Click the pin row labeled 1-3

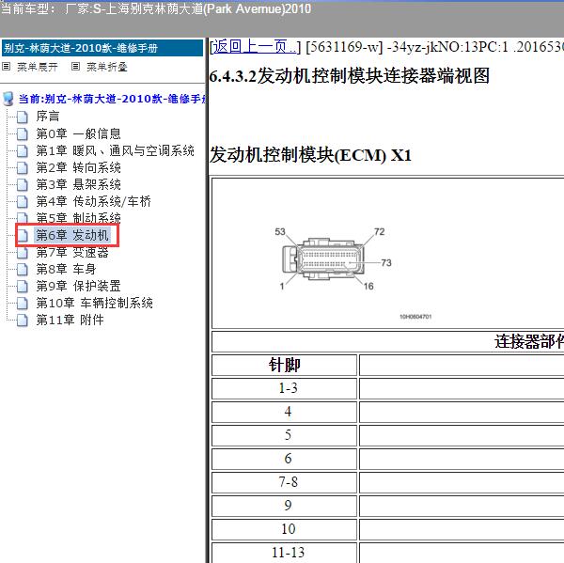coord(285,388)
